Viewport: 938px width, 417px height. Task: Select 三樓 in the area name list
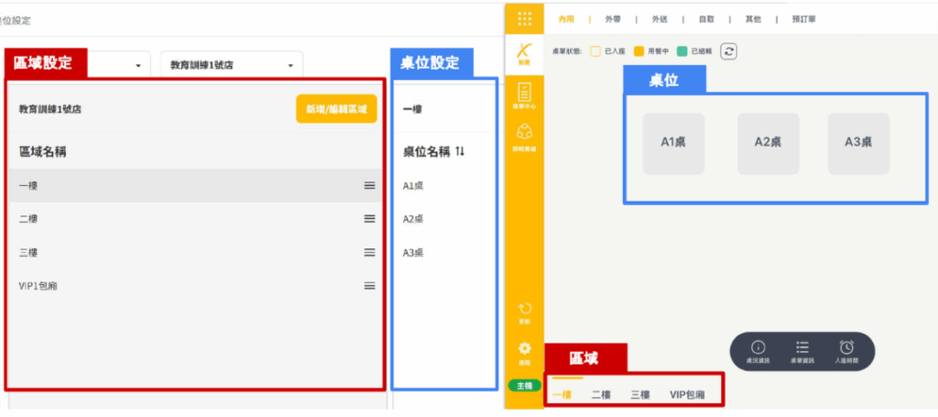pyautogui.click(x=28, y=252)
